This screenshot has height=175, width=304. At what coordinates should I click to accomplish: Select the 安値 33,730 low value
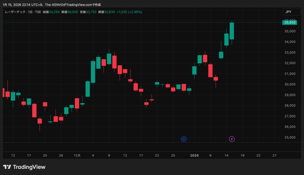click(x=88, y=12)
